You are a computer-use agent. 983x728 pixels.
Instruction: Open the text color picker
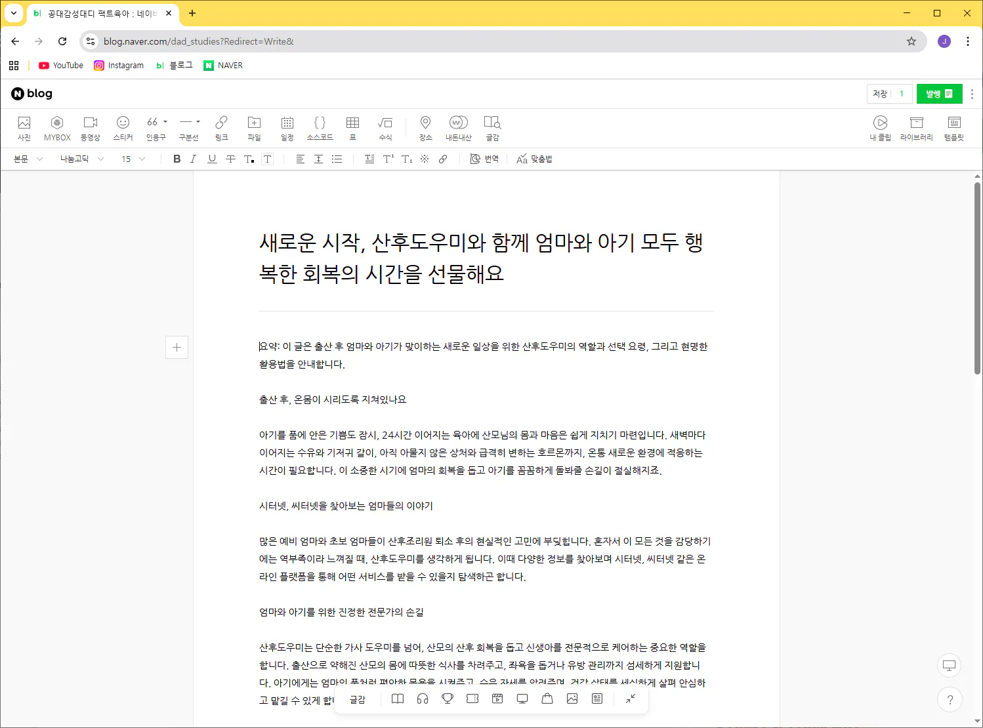pyautogui.click(x=249, y=159)
